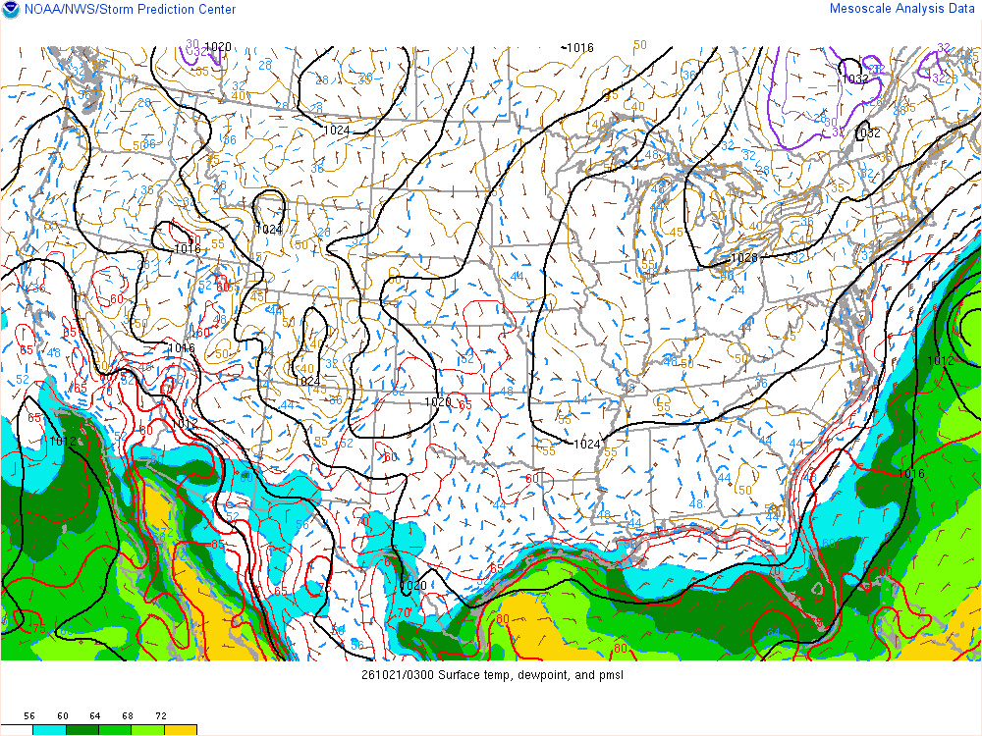This screenshot has height=736, width=982.
Task: Click the 1012 label off the southern California coast
Action: point(63,442)
